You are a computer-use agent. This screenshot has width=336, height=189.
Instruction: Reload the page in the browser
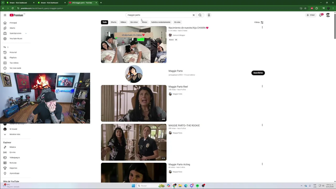[13, 8]
